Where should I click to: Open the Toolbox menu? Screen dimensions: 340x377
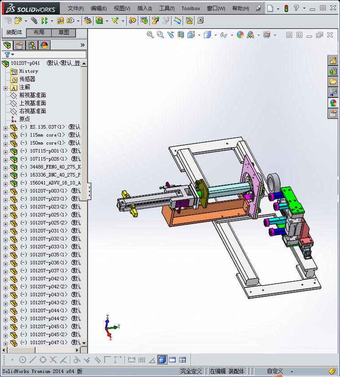pos(191,8)
